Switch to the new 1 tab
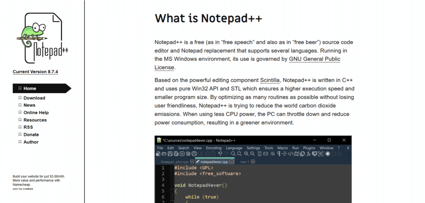Image resolution: width=425 pixels, height=203 pixels. (244, 162)
